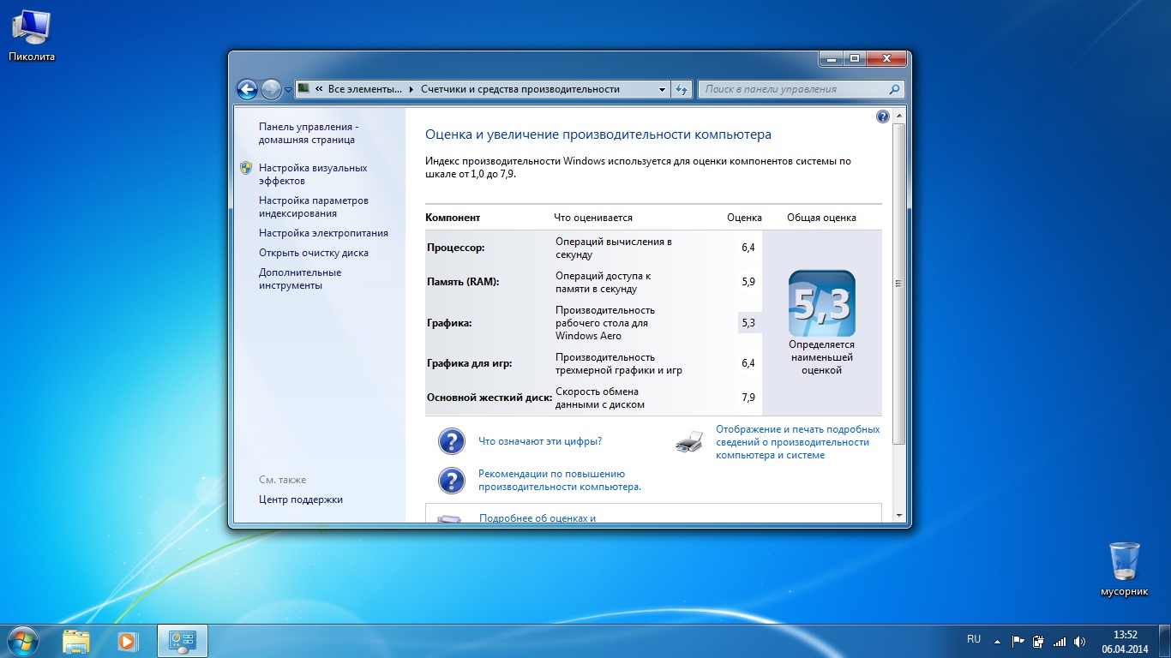
Task: Click the vertical scrollbar down arrow
Action: 898,516
